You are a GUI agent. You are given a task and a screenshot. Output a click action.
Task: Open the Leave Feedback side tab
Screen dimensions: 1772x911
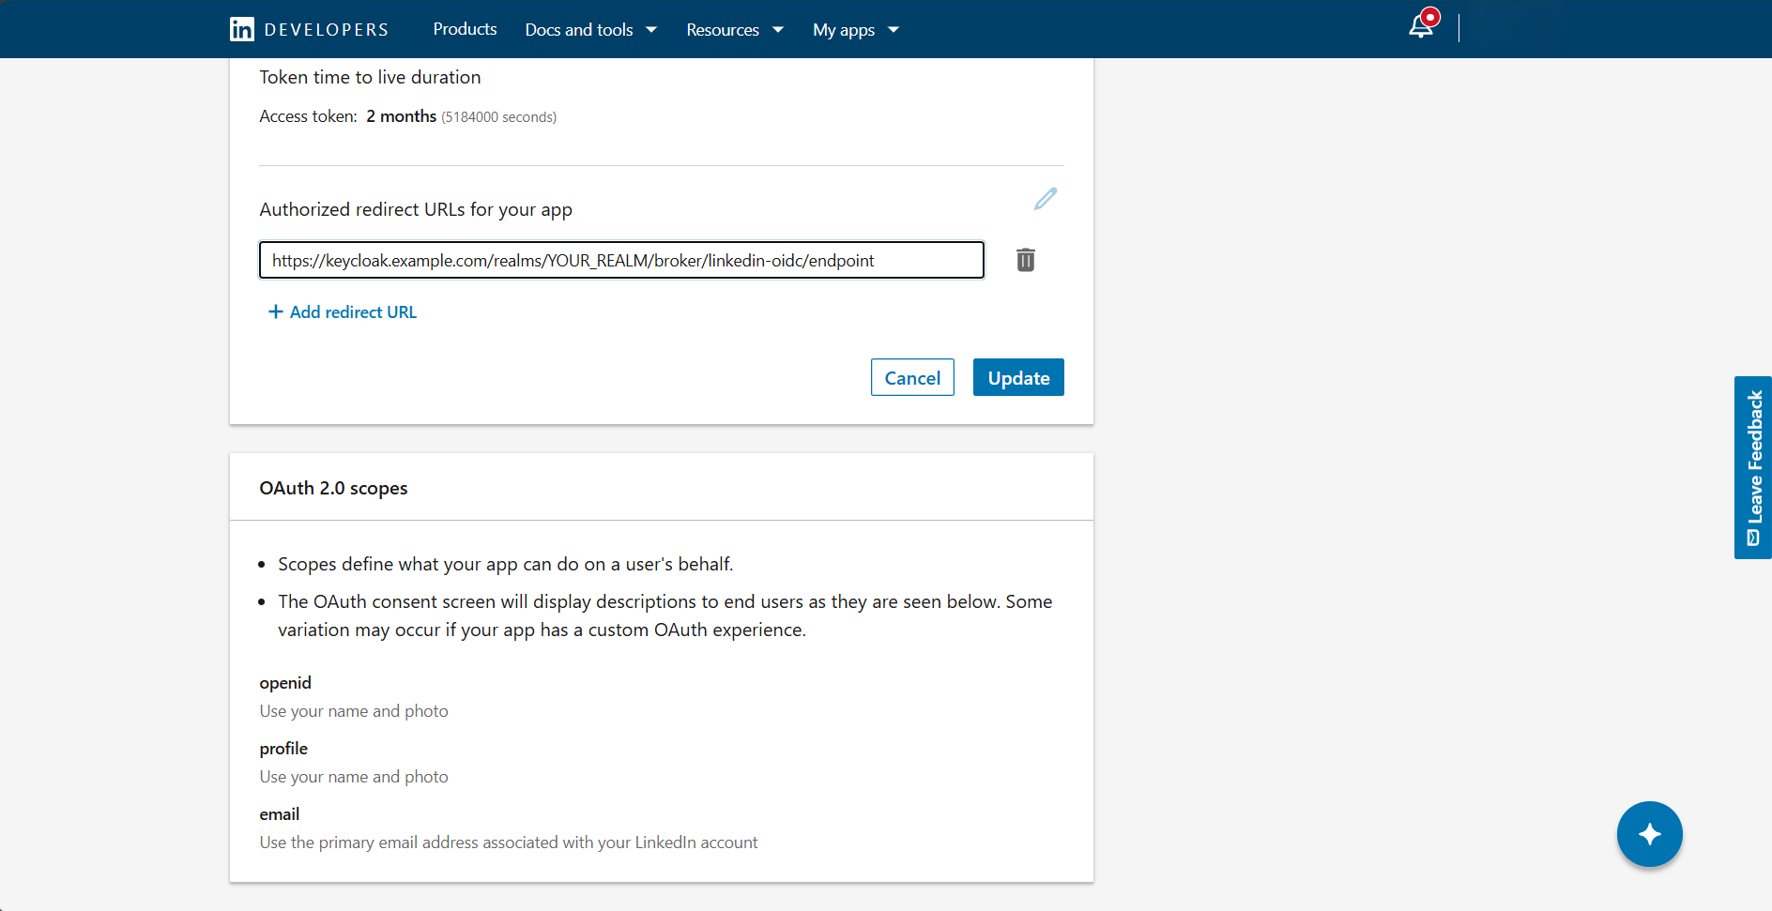[1752, 467]
